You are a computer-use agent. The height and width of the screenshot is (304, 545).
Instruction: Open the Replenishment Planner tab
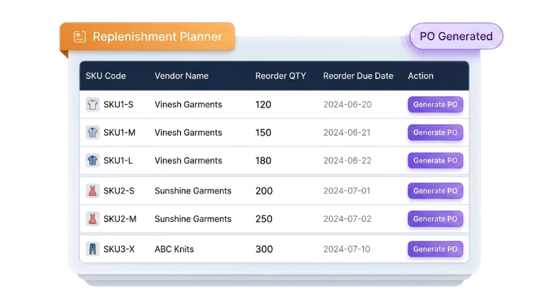pos(147,36)
